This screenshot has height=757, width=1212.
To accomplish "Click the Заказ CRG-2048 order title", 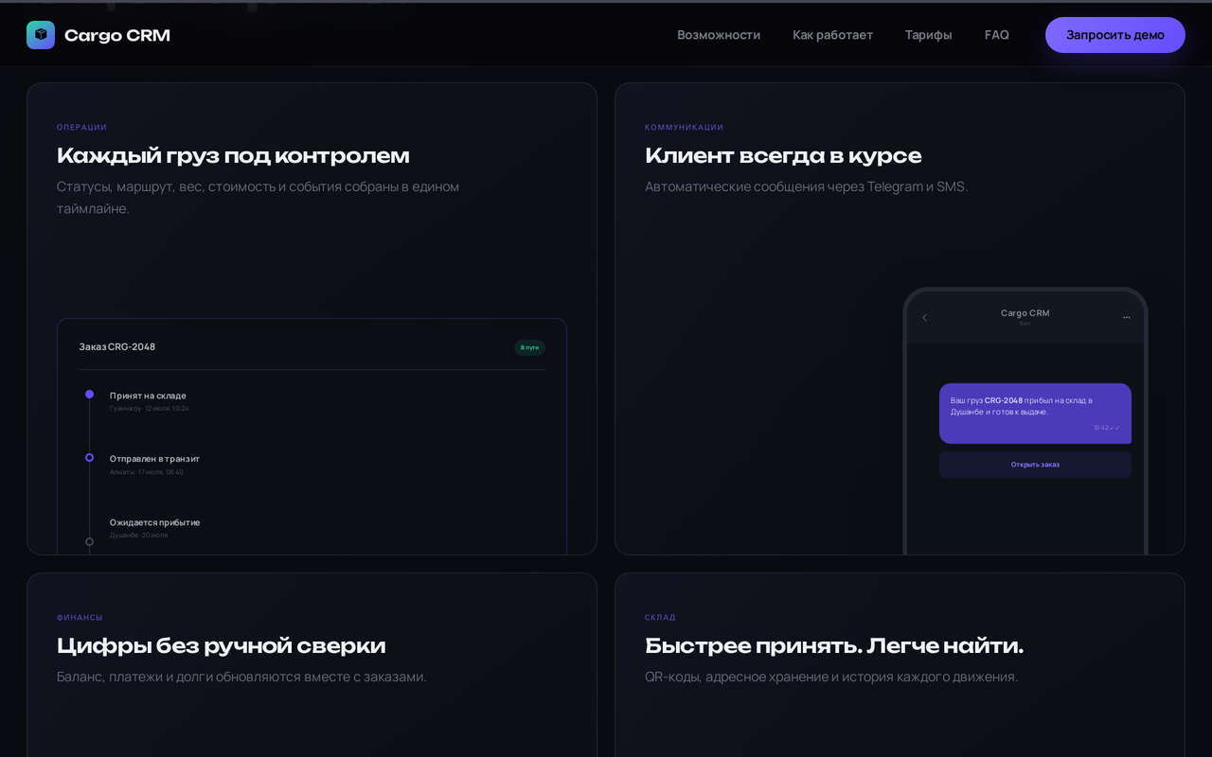I will [117, 347].
